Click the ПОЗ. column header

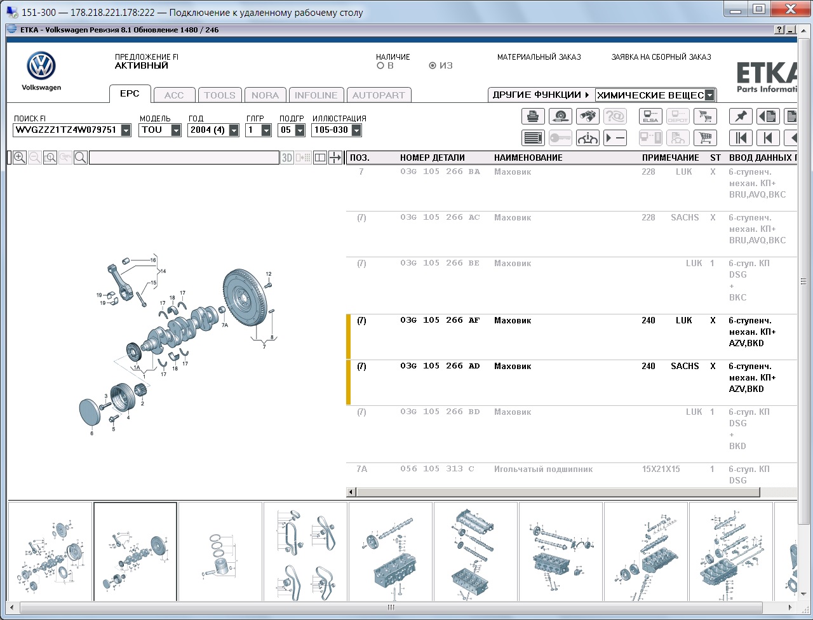pos(359,158)
